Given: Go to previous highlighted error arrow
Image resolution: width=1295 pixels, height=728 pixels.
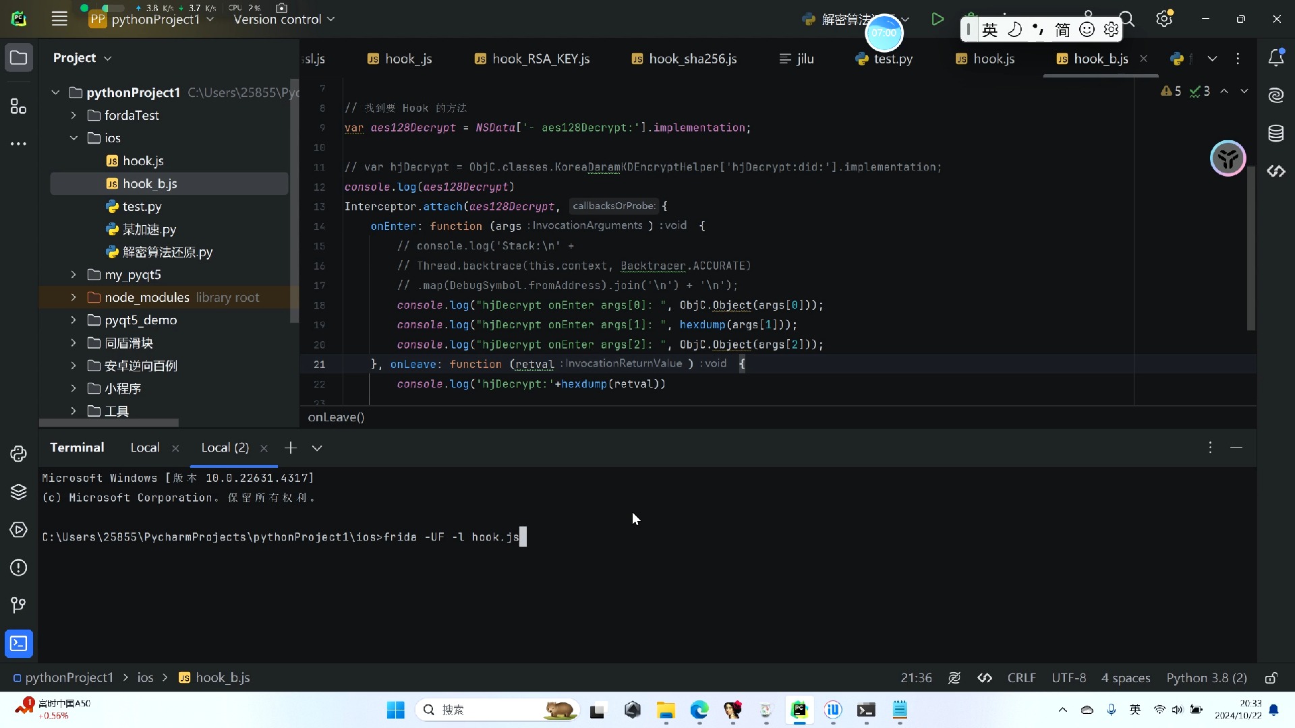Looking at the screenshot, I should click(x=1224, y=91).
